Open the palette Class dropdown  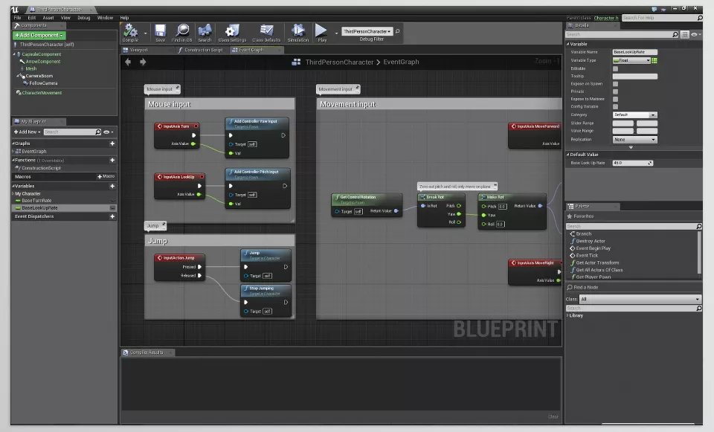coord(640,299)
